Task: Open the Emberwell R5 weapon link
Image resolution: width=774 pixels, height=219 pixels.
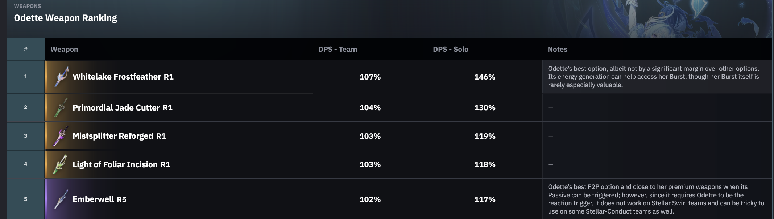Action: [99, 199]
